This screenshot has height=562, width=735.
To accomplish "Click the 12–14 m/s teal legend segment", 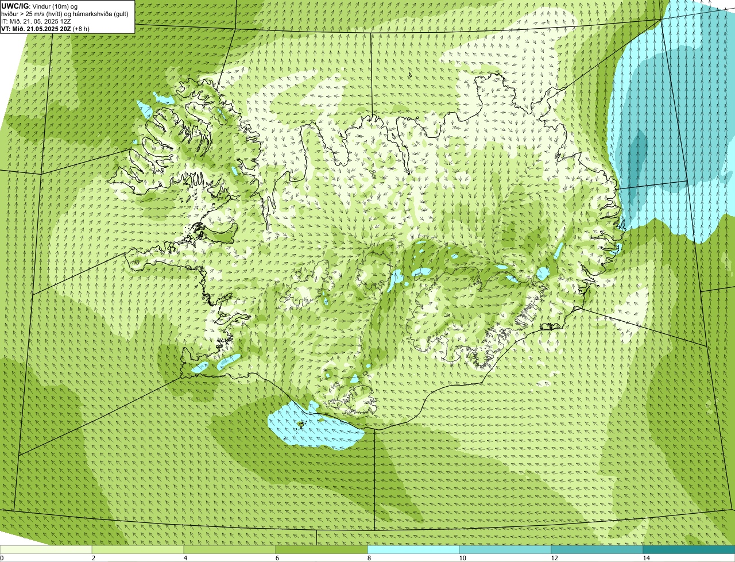I will tap(597, 549).
